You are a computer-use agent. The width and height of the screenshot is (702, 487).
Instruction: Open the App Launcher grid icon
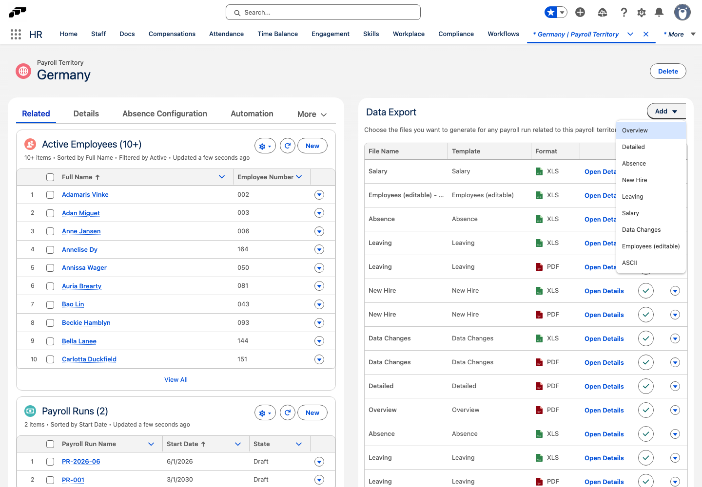(x=16, y=34)
